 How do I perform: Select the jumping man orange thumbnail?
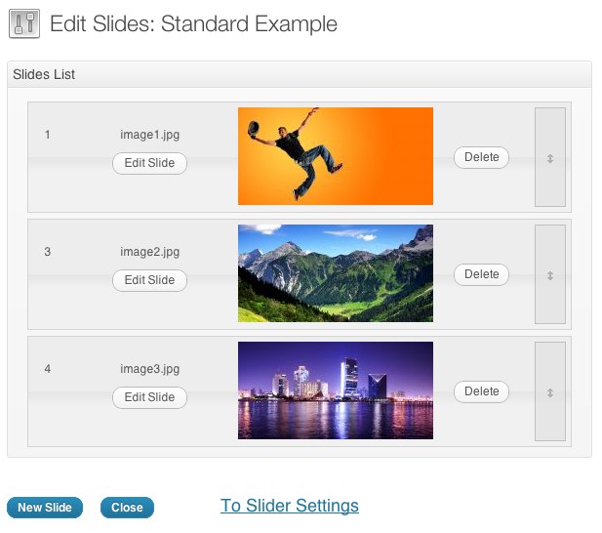(x=336, y=156)
